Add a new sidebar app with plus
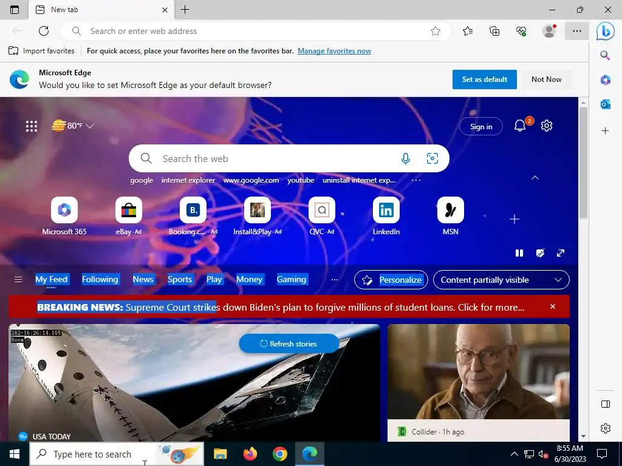The image size is (622, 466). 605,131
